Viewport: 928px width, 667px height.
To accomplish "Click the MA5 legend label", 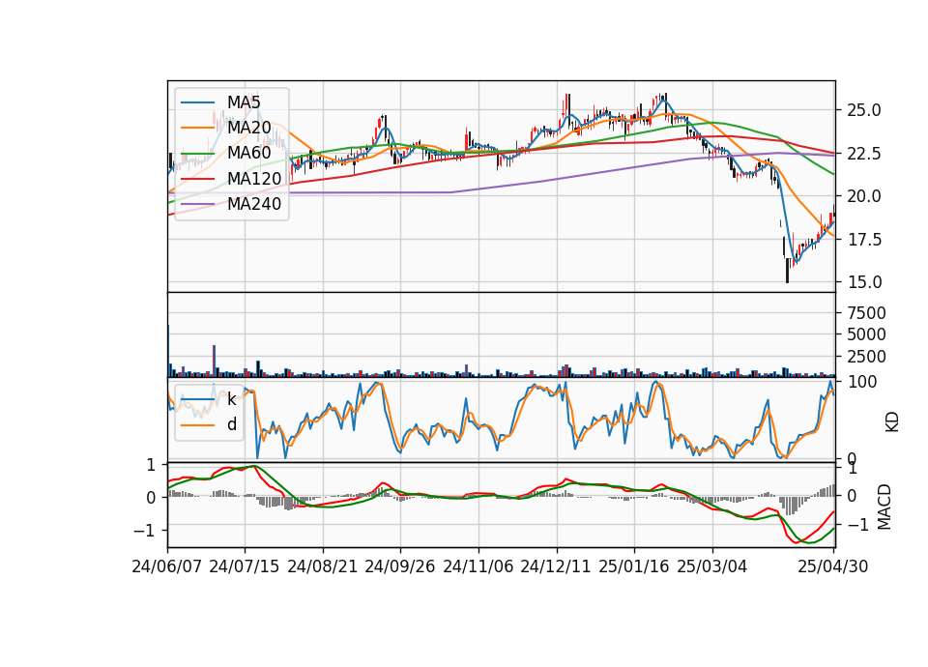I will (244, 102).
